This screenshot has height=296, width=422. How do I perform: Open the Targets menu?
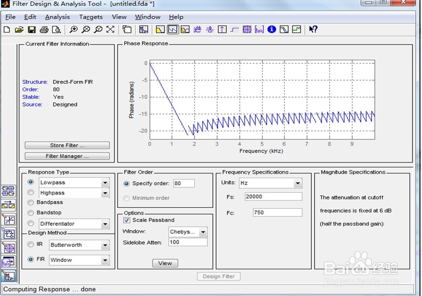[x=91, y=17]
